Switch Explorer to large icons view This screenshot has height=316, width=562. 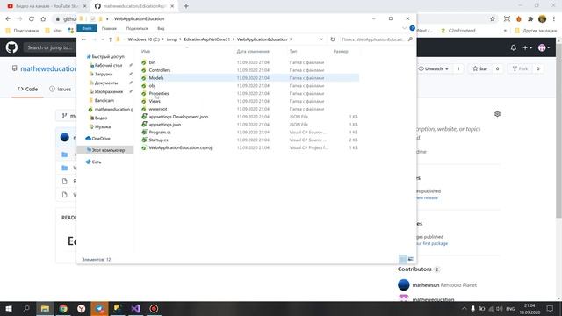(x=411, y=259)
